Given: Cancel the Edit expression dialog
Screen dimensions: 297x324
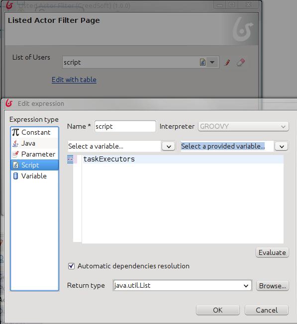Looking at the screenshot, I should tap(267, 310).
